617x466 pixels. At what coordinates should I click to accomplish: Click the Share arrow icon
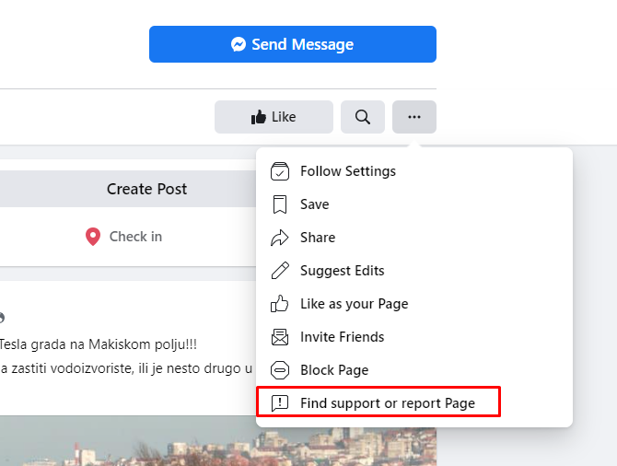point(280,238)
